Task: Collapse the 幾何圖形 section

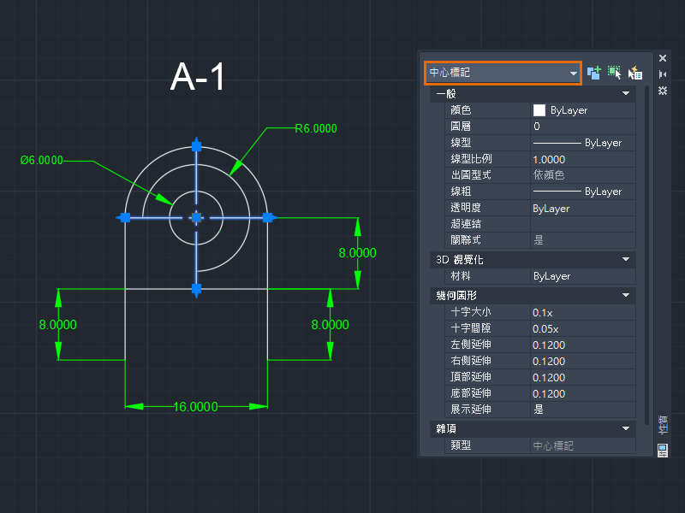Action: [626, 295]
